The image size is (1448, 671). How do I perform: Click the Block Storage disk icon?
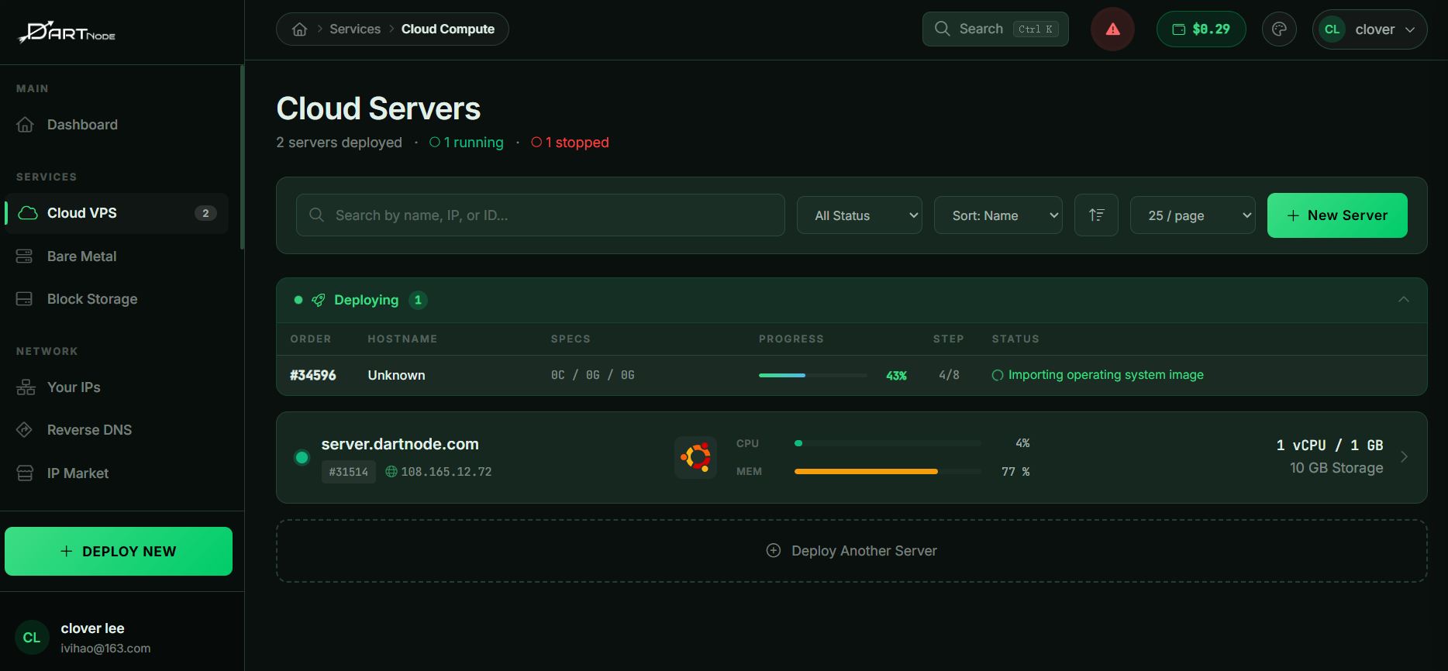(x=25, y=299)
